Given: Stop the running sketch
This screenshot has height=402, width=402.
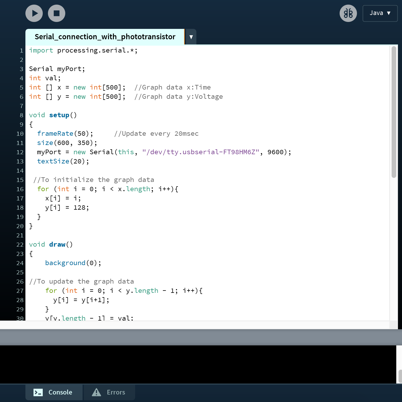Looking at the screenshot, I should click(x=57, y=13).
